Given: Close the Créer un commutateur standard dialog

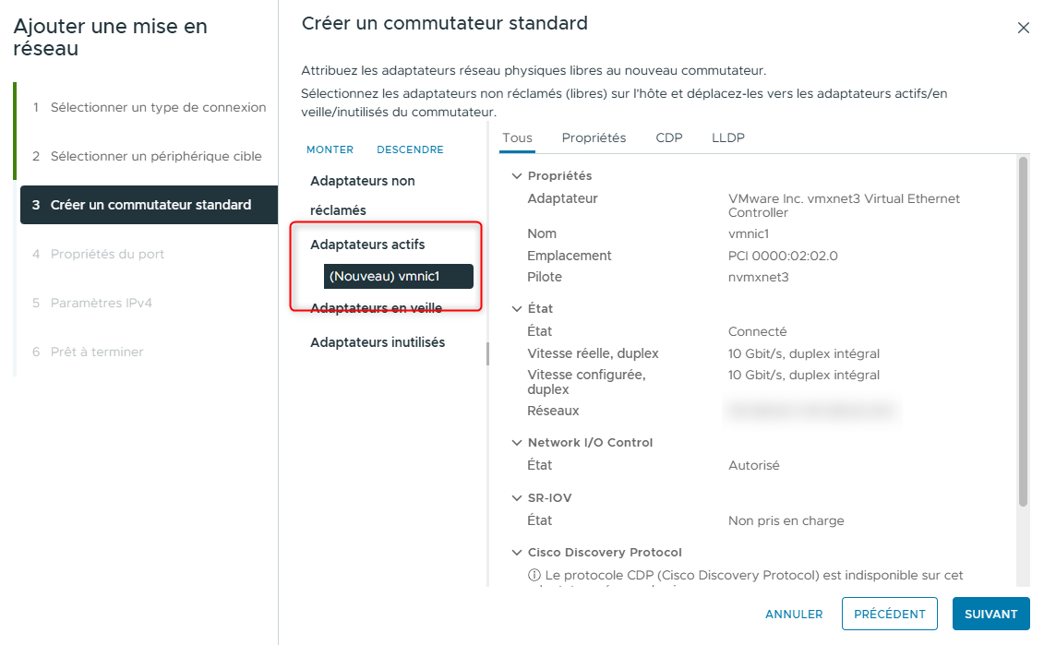Looking at the screenshot, I should (1023, 27).
